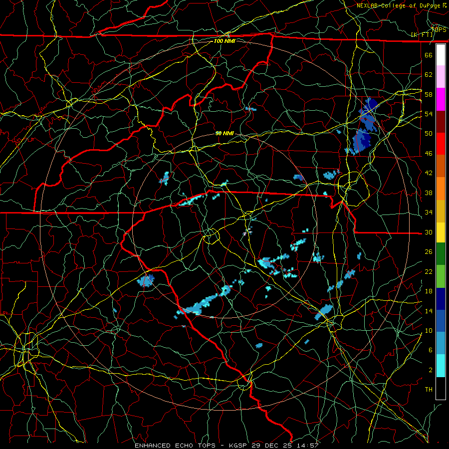Click the legend value "10"
Image resolution: width=449 pixels, height=449 pixels.
(x=429, y=330)
